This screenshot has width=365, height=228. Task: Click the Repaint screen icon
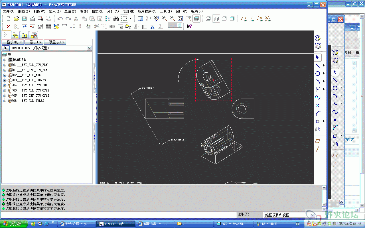point(141,19)
